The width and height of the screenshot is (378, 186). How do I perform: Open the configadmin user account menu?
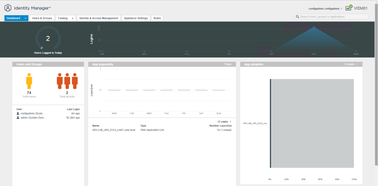tap(325, 8)
